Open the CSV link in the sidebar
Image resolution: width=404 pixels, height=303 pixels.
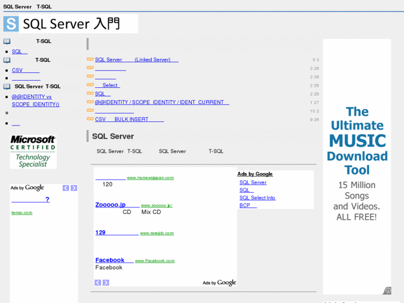pyautogui.click(x=26, y=70)
